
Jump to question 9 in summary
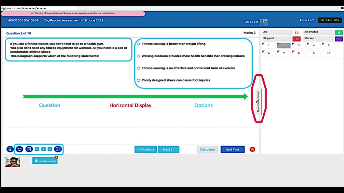coord(314,53)
